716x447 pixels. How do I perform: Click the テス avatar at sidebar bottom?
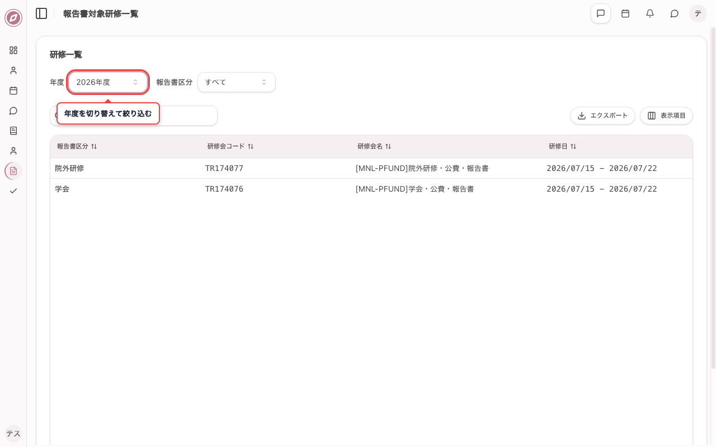click(13, 434)
